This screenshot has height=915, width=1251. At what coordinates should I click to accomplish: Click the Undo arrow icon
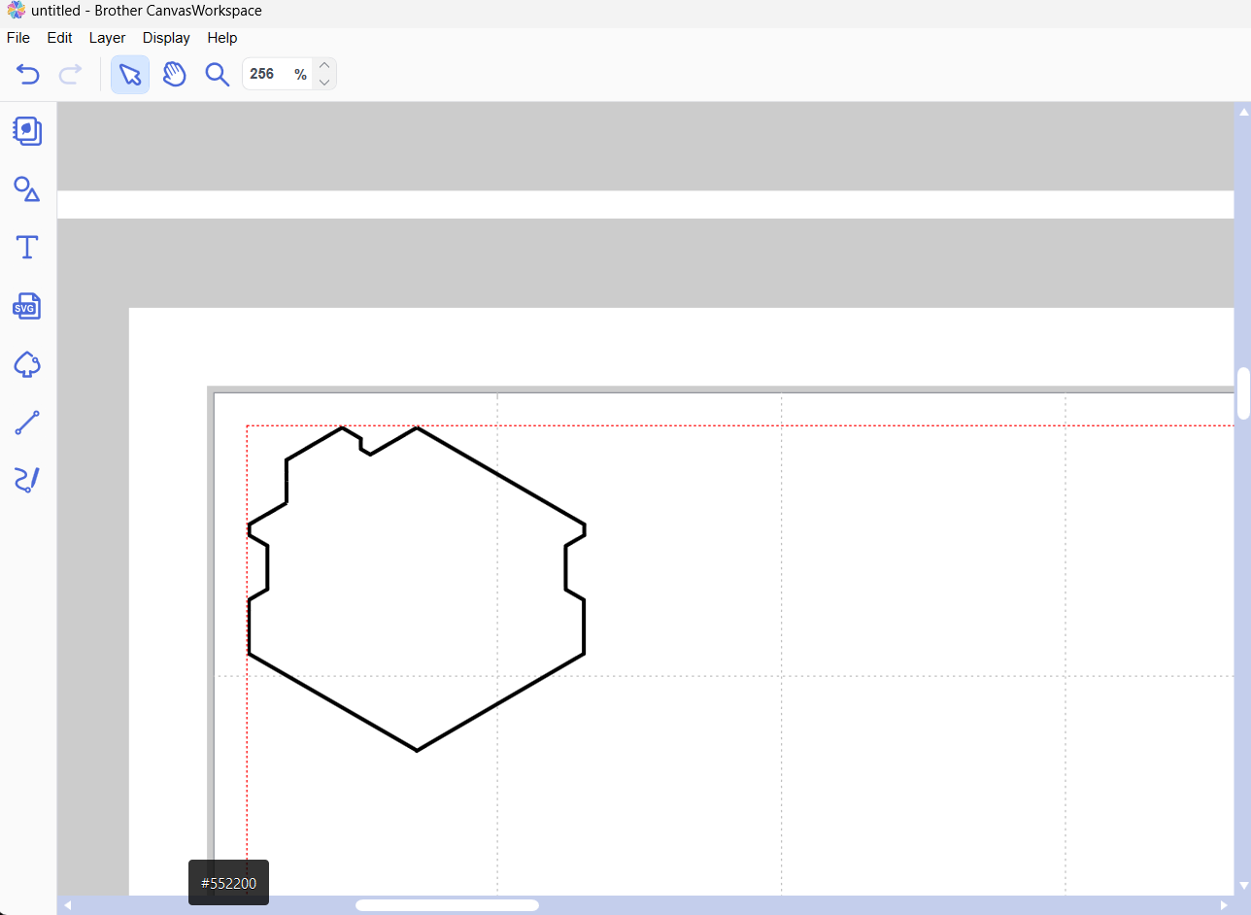[x=28, y=75]
